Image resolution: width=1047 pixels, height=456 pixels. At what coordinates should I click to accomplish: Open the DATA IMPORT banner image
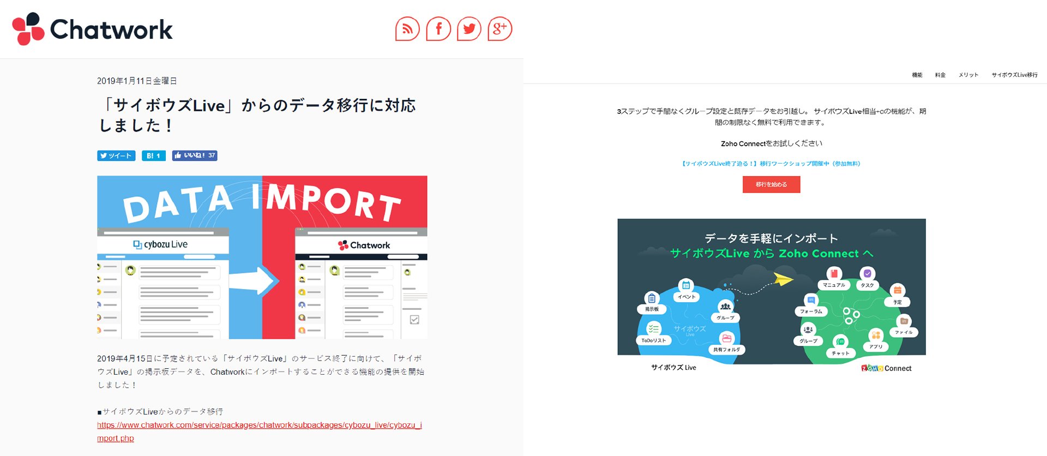point(262,257)
